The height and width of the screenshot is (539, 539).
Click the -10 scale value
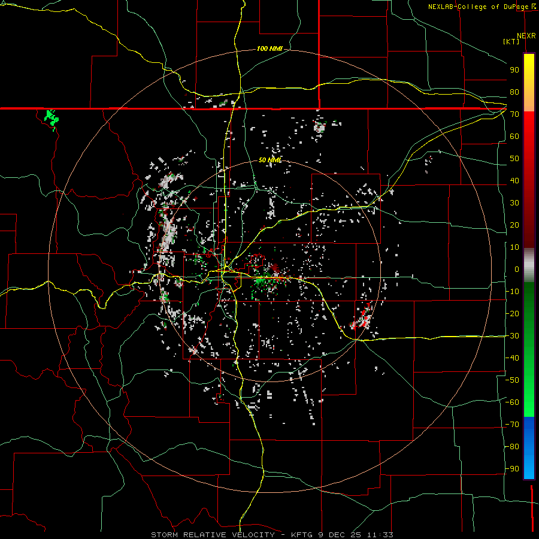click(512, 292)
